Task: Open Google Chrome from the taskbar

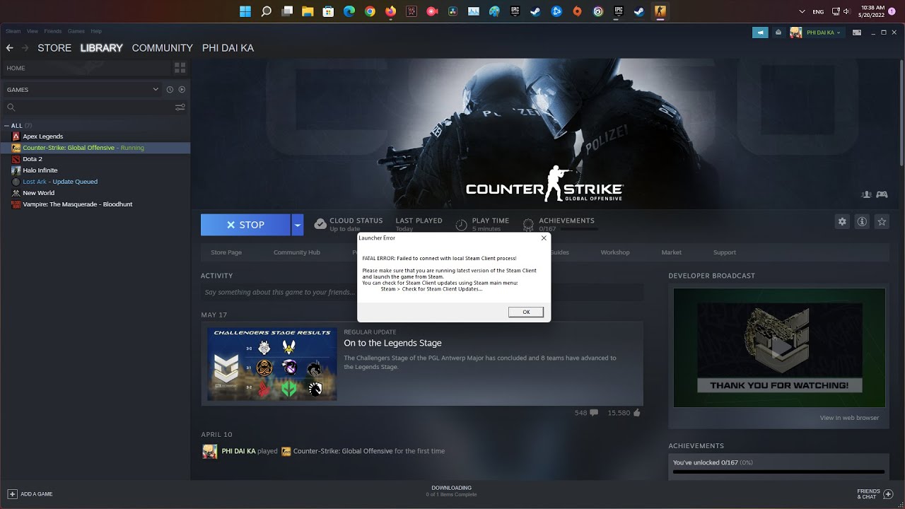Action: pos(370,11)
